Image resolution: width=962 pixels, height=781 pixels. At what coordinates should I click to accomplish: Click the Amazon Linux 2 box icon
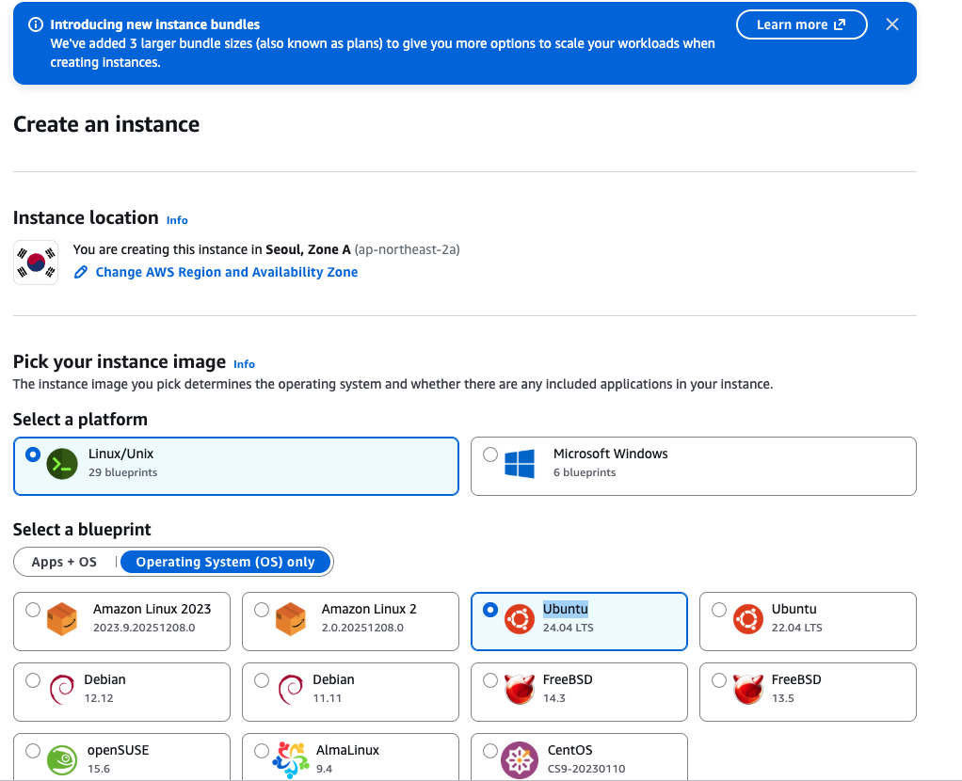(x=291, y=619)
